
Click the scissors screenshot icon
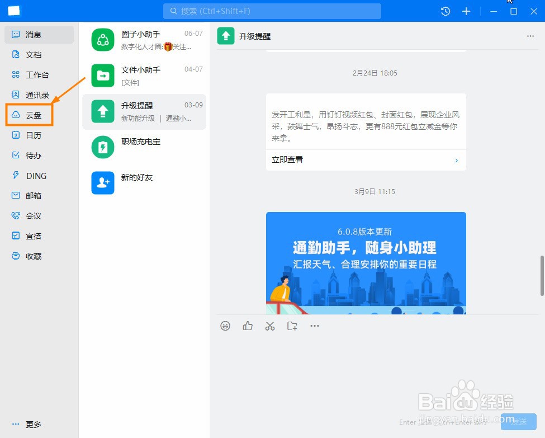(270, 326)
